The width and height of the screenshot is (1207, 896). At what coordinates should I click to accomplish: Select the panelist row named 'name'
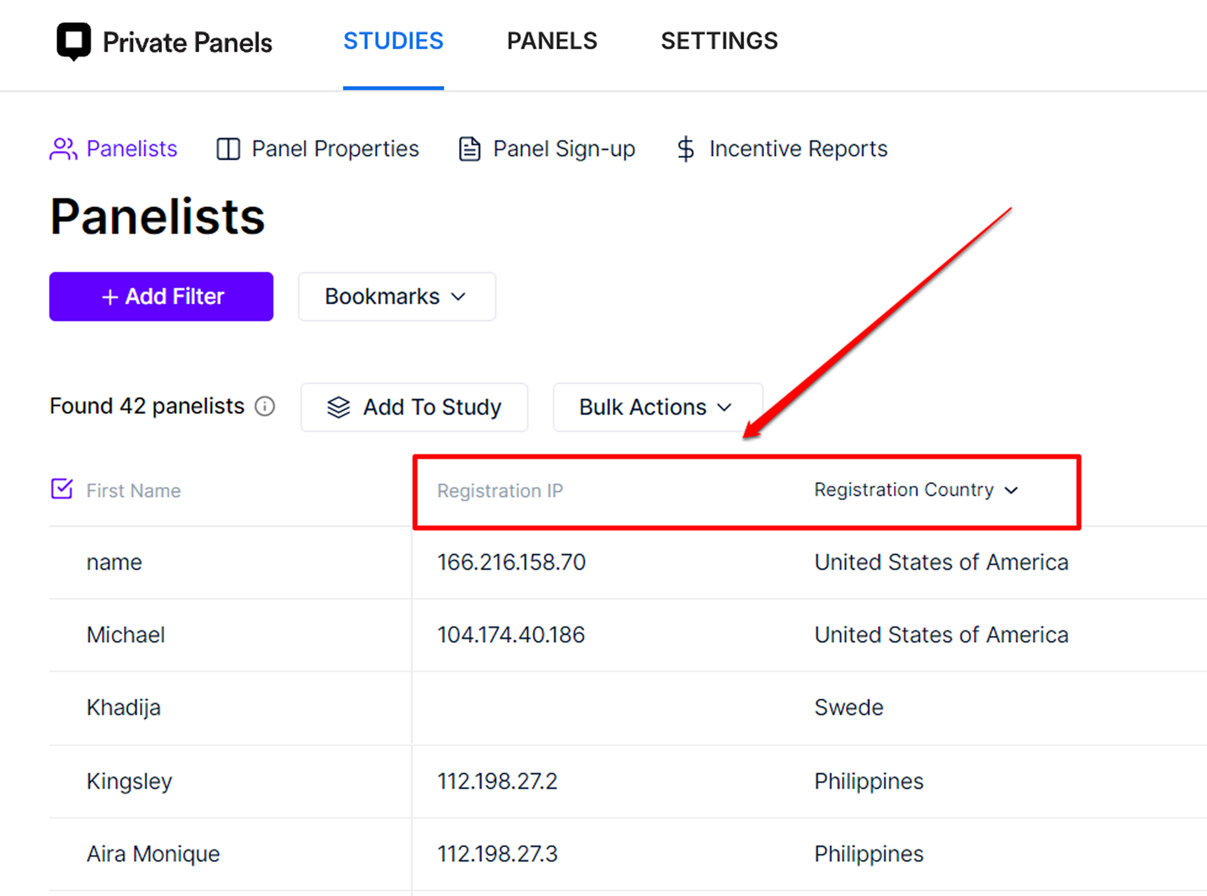click(x=628, y=562)
